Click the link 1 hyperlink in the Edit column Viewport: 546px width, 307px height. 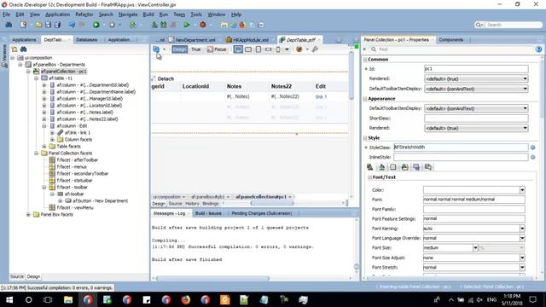pyautogui.click(x=321, y=96)
